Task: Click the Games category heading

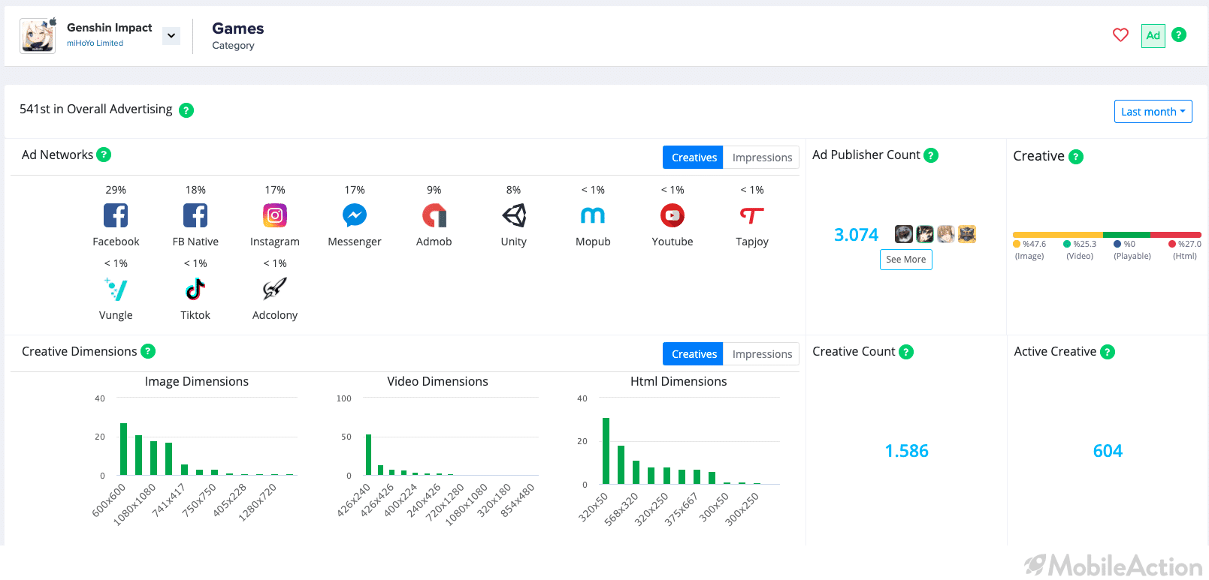Action: point(237,29)
